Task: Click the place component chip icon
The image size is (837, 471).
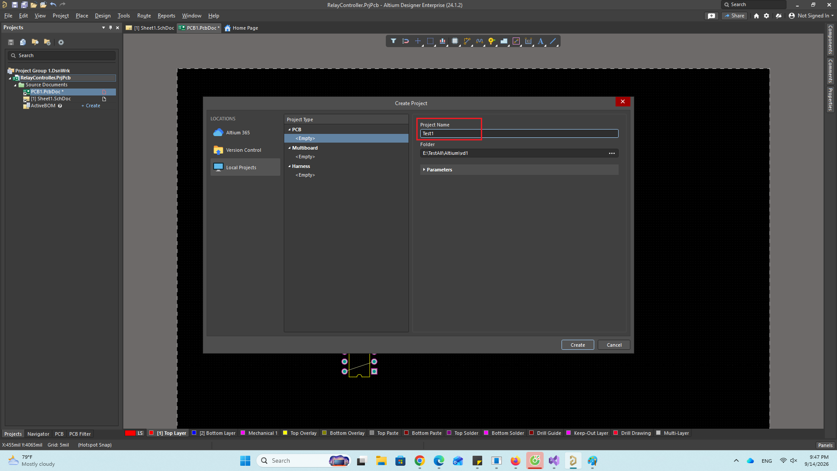Action: [x=455, y=41]
